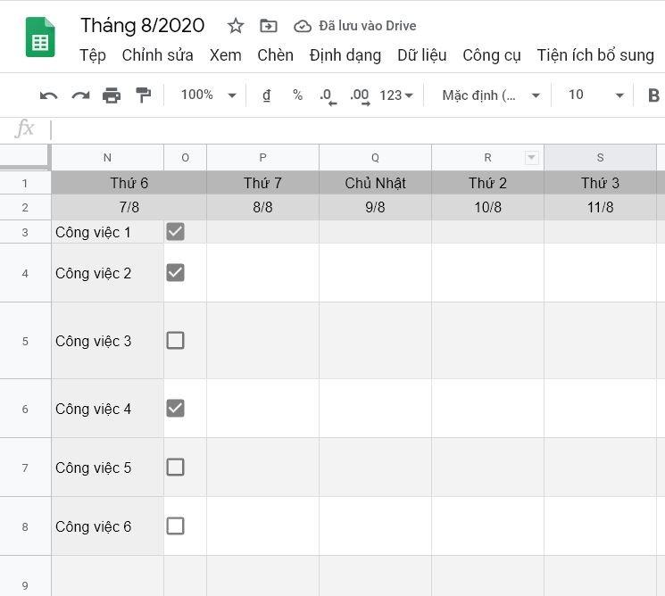Viewport: 665px width, 596px height.
Task: Select row 3 header
Action: pos(25,232)
